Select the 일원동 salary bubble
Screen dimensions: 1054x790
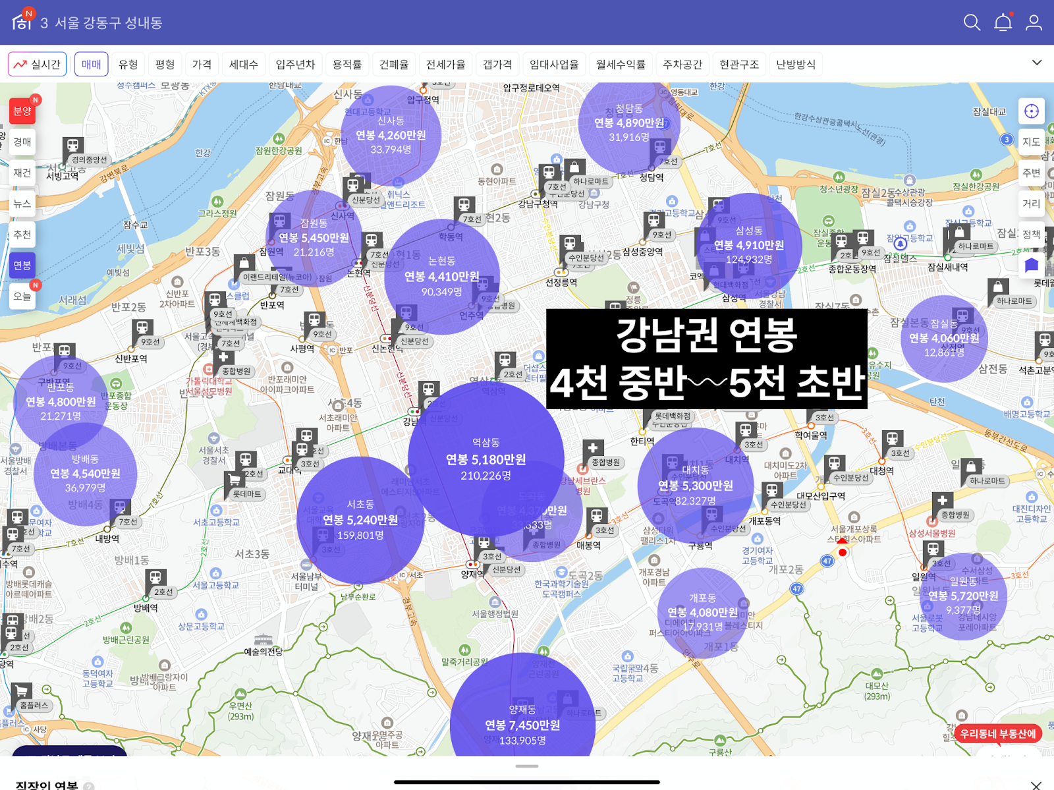963,596
